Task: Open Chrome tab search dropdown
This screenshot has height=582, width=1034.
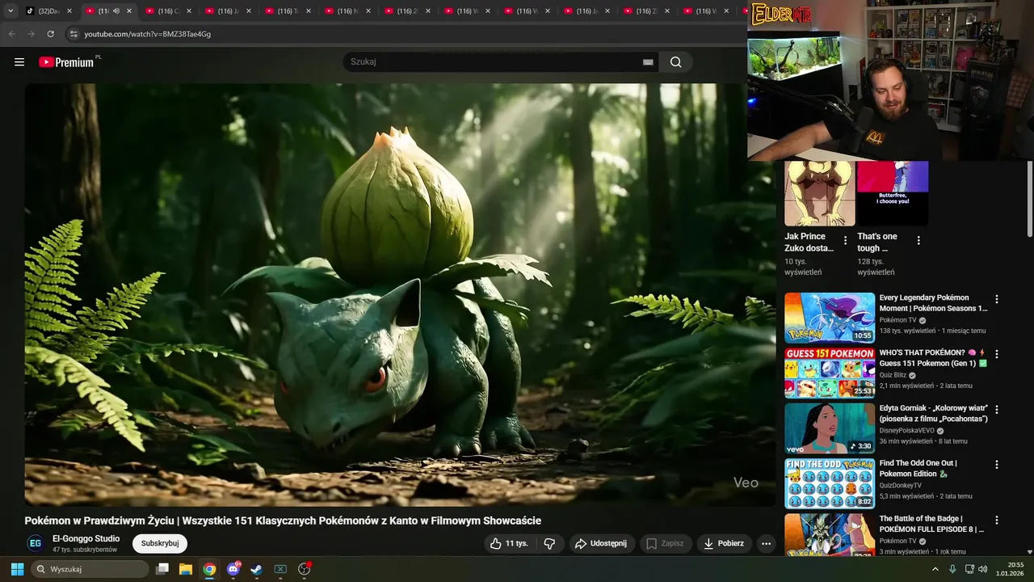Action: (x=11, y=11)
